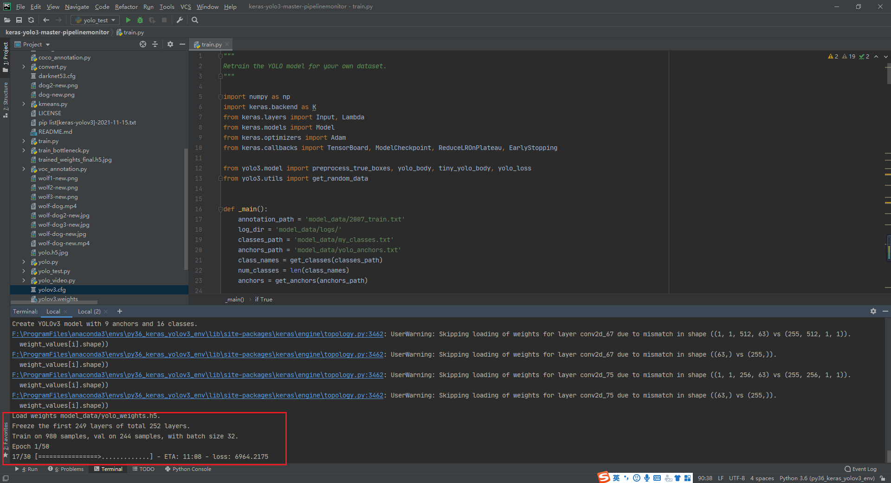891x483 pixels.
Task: Collapse all nodes in Project panel
Action: point(155,44)
